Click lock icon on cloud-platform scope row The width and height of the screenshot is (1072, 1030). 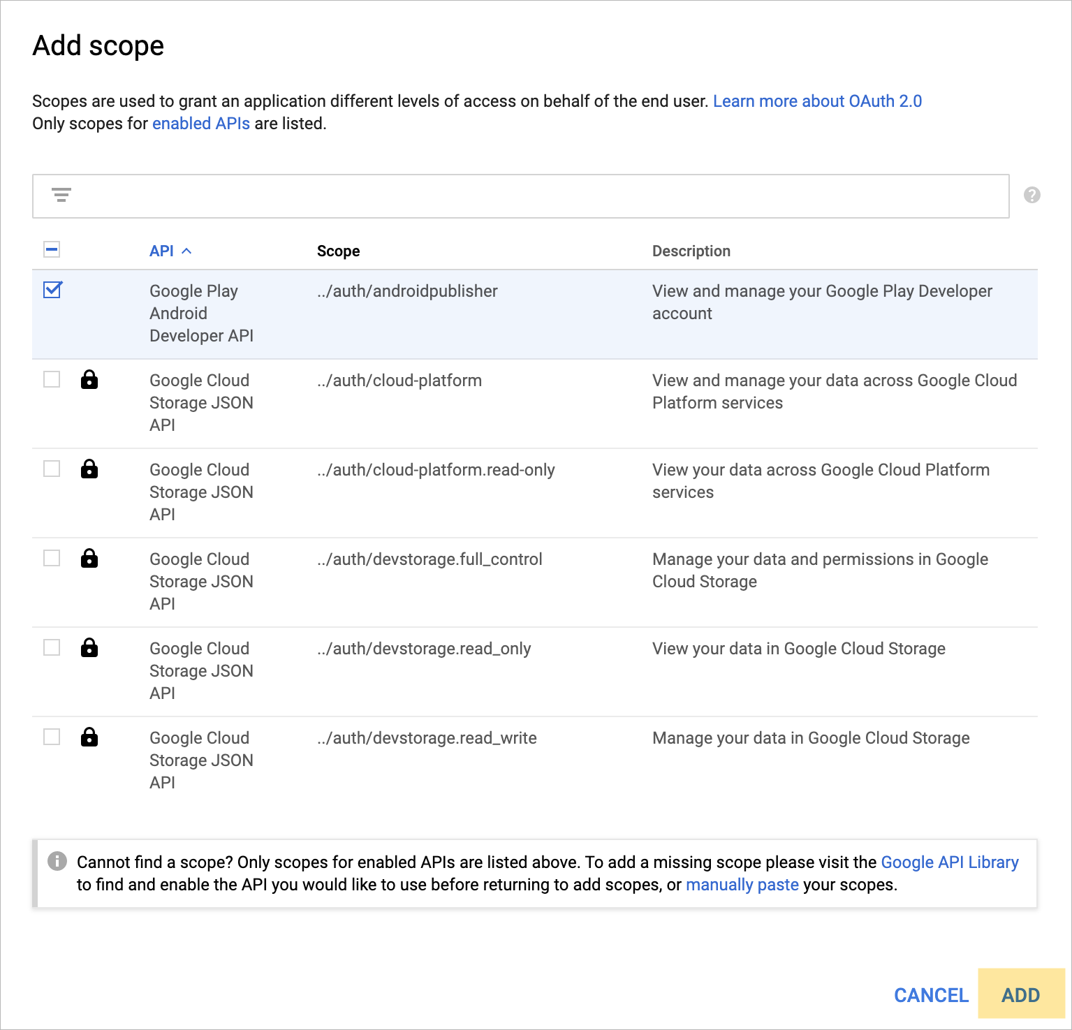pos(89,380)
